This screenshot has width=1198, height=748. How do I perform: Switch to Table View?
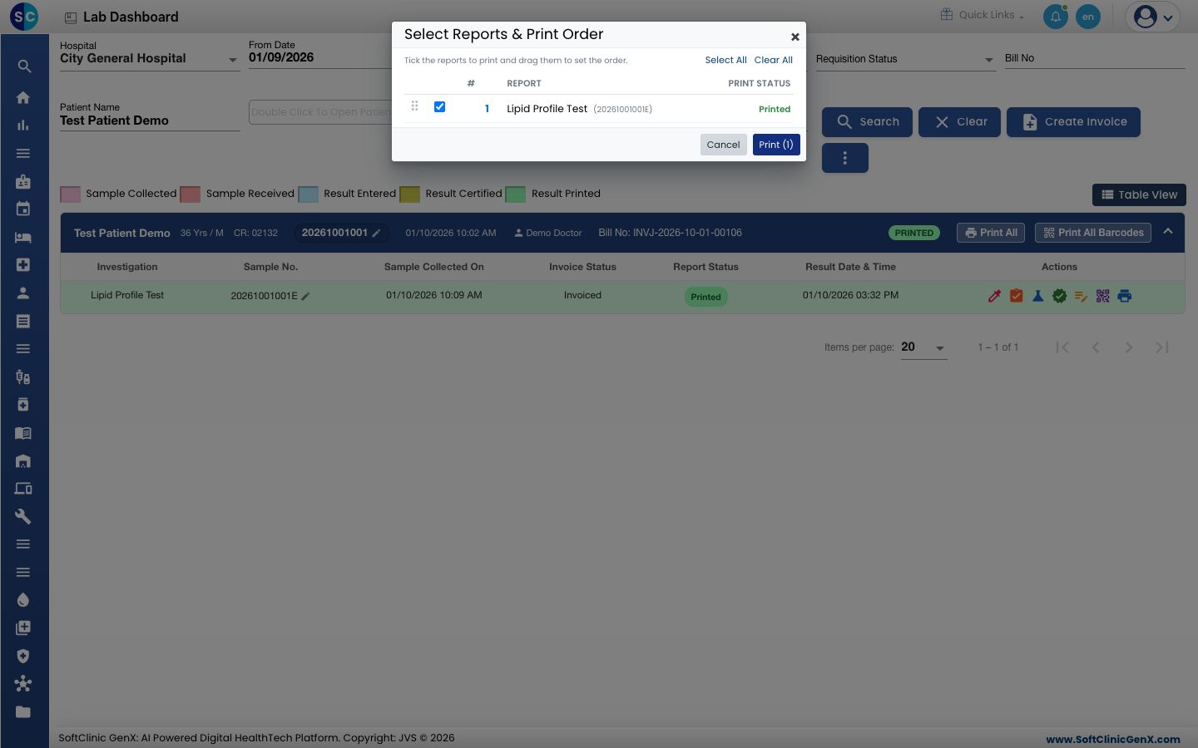point(1139,194)
